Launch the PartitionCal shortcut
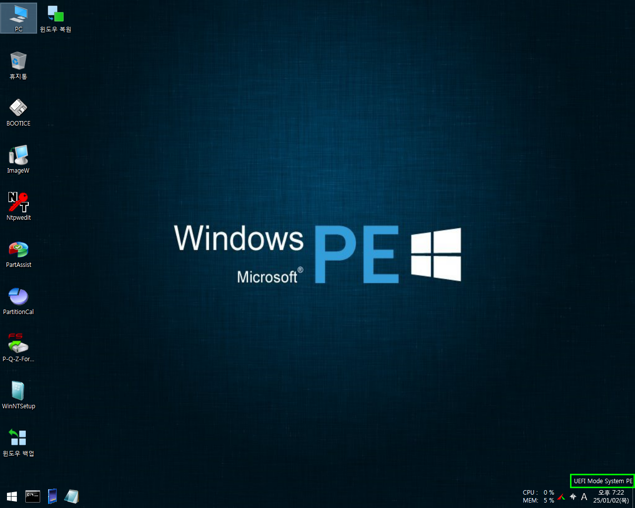 tap(18, 301)
